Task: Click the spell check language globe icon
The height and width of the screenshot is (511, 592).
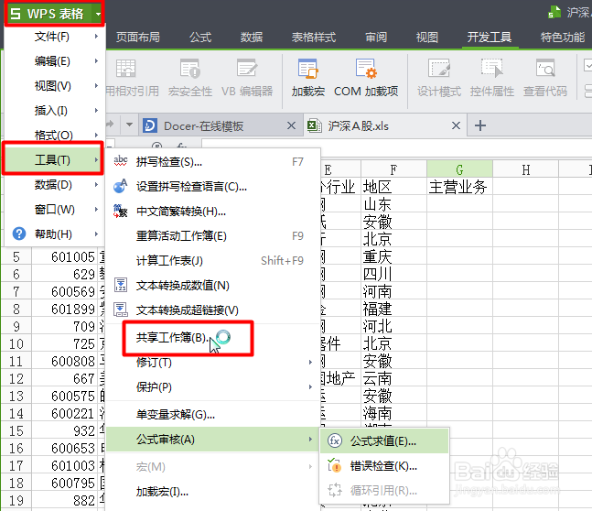Action: coord(121,186)
